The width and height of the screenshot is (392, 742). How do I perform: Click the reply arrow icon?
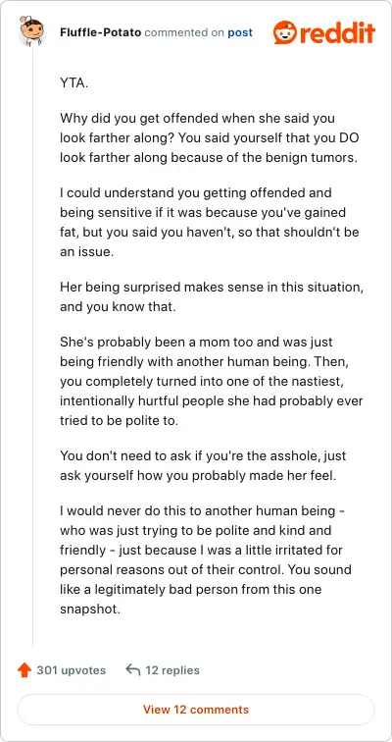pyautogui.click(x=133, y=669)
